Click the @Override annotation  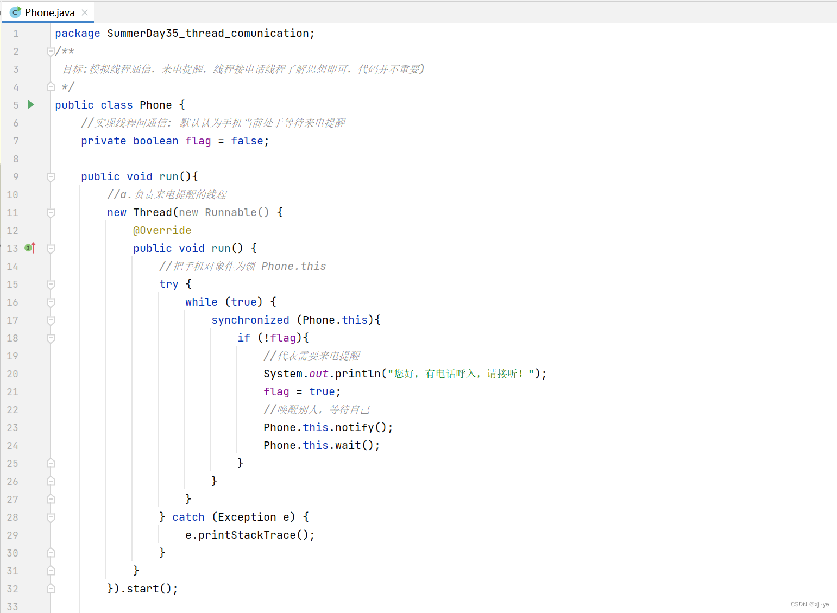[162, 231]
